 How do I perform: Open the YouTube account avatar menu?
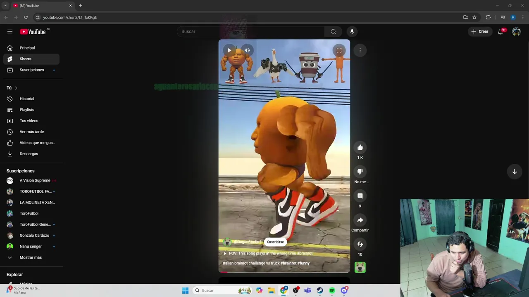[516, 31]
